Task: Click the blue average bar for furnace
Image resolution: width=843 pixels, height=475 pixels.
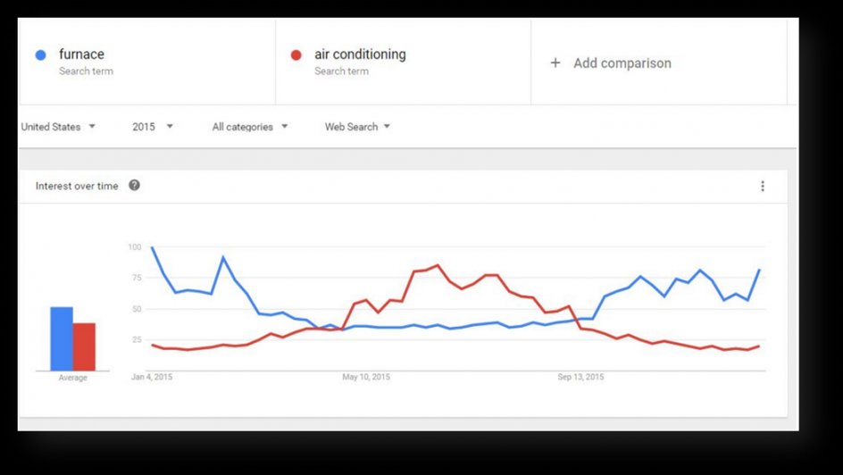Action: point(62,338)
